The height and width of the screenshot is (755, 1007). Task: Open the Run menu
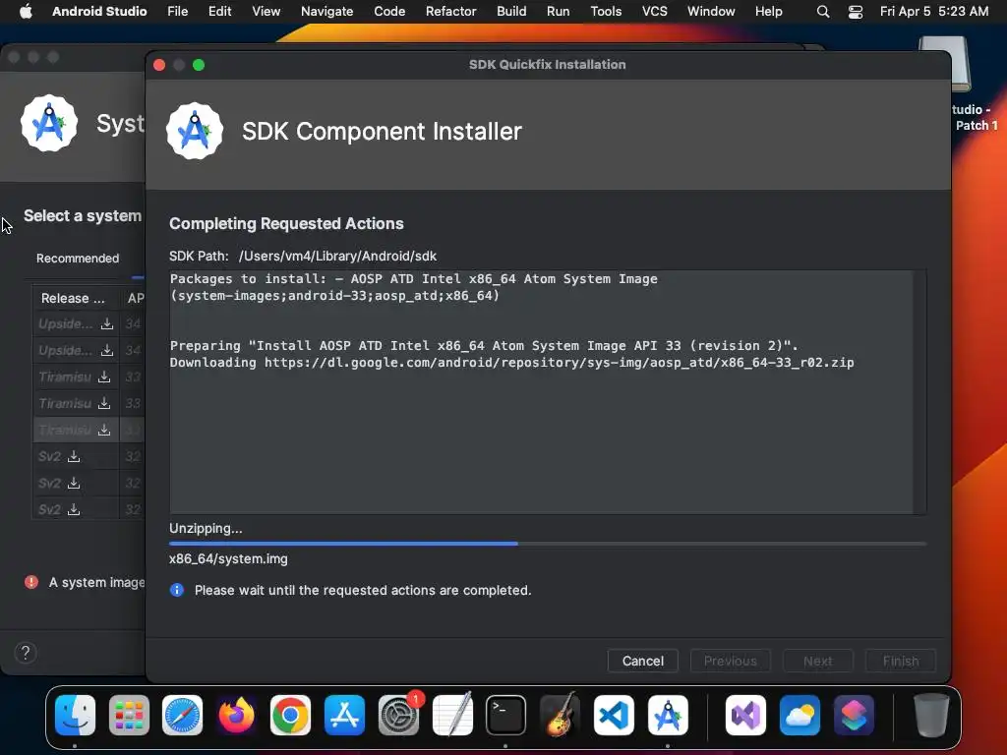(x=559, y=12)
